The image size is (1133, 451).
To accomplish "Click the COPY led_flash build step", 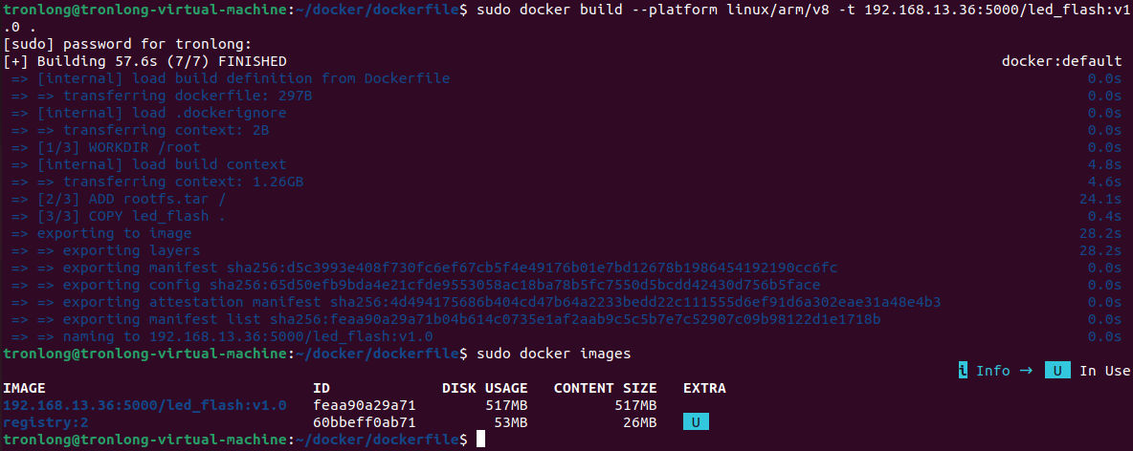I will (x=131, y=217).
